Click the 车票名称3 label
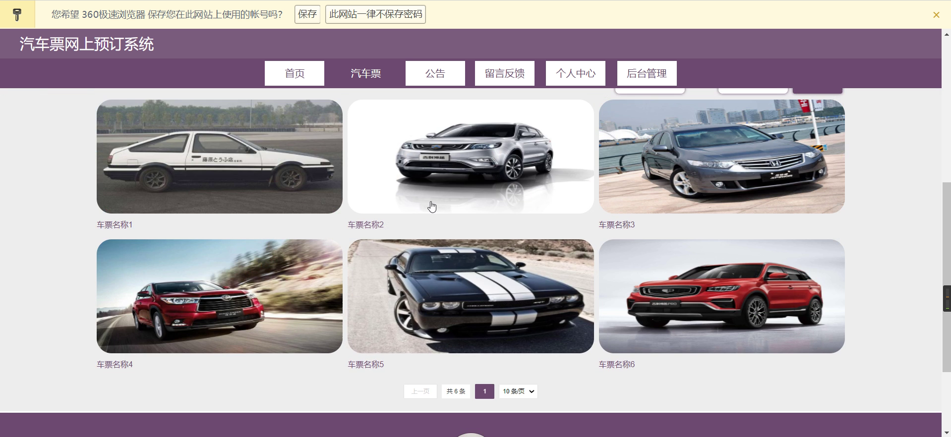The image size is (951, 437). pyautogui.click(x=617, y=225)
